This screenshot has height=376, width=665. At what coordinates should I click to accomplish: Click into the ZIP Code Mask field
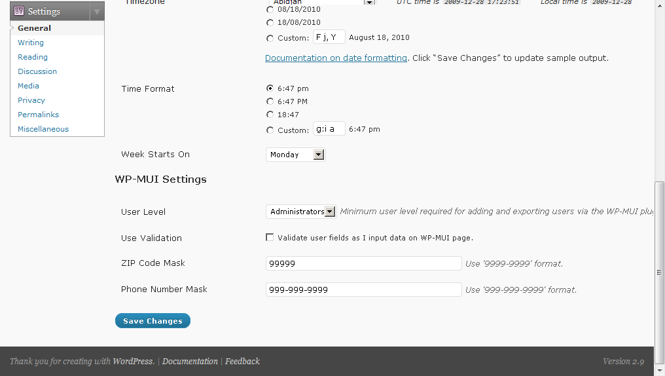[x=363, y=263]
